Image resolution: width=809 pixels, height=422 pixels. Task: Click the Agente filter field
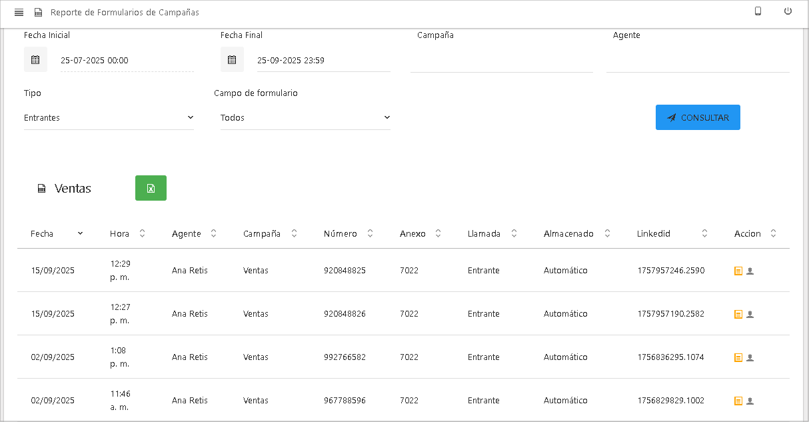click(x=697, y=61)
